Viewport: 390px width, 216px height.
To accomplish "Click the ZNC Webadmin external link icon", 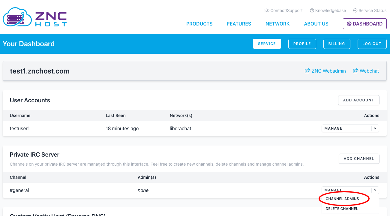I will click(x=307, y=71).
